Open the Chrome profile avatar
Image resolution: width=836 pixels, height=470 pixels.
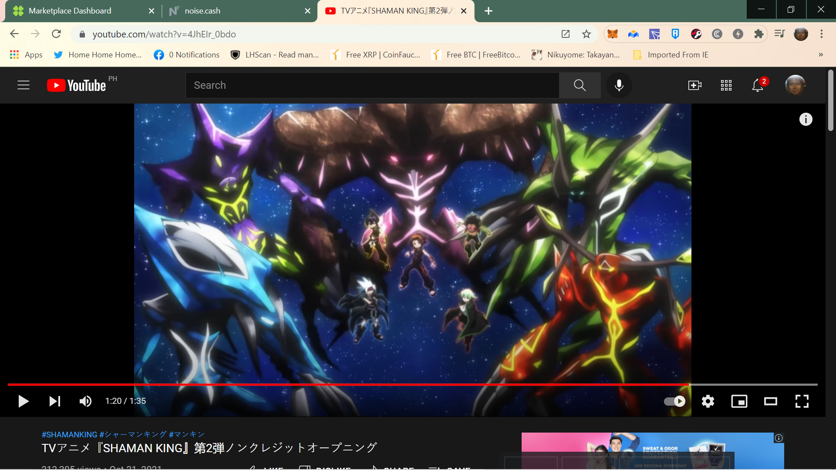(801, 34)
